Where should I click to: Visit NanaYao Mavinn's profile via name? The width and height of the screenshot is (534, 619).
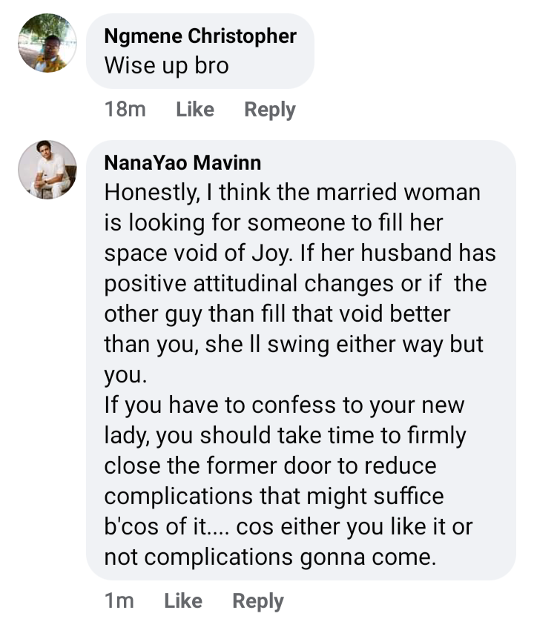pyautogui.click(x=182, y=162)
